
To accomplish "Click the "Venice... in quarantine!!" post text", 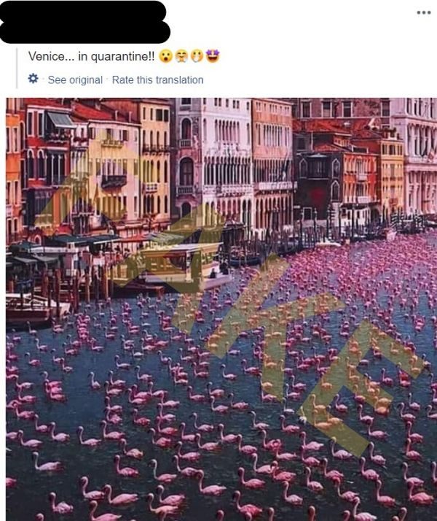I will click(91, 56).
